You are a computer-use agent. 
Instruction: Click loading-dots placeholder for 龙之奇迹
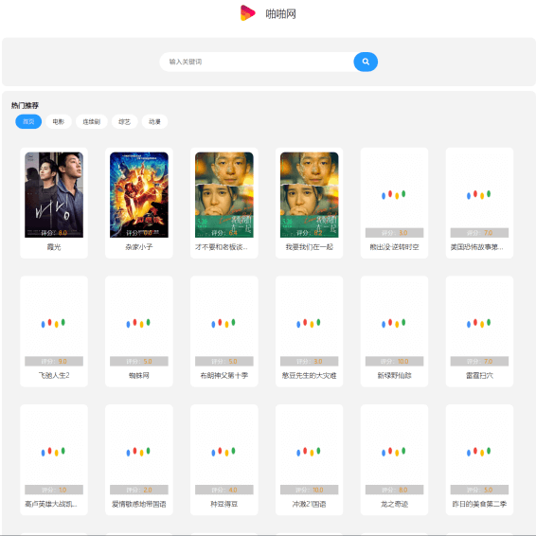point(394,452)
